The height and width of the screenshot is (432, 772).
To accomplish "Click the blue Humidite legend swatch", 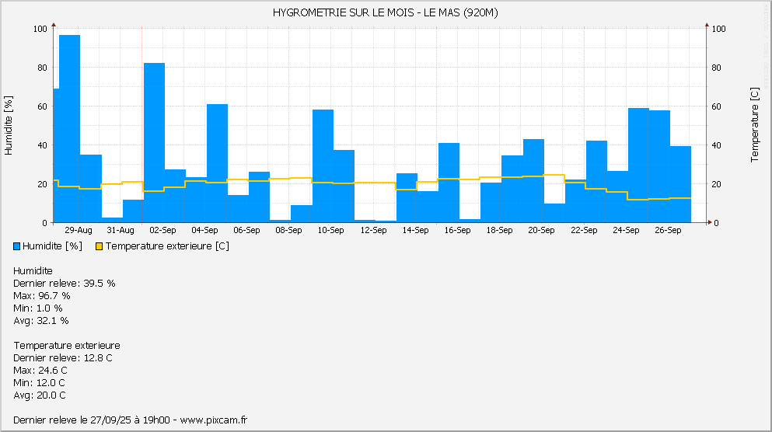I will 18,246.
